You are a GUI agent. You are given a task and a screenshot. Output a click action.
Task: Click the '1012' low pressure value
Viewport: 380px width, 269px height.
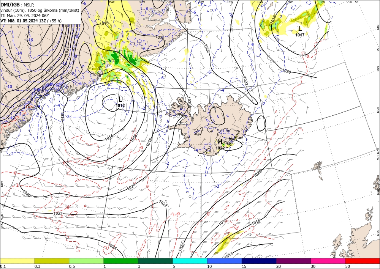120,105
